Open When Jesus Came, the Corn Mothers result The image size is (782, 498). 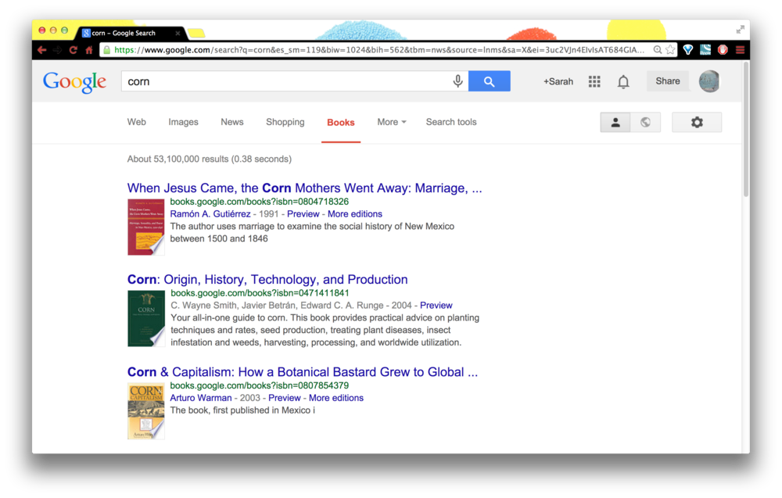click(304, 188)
